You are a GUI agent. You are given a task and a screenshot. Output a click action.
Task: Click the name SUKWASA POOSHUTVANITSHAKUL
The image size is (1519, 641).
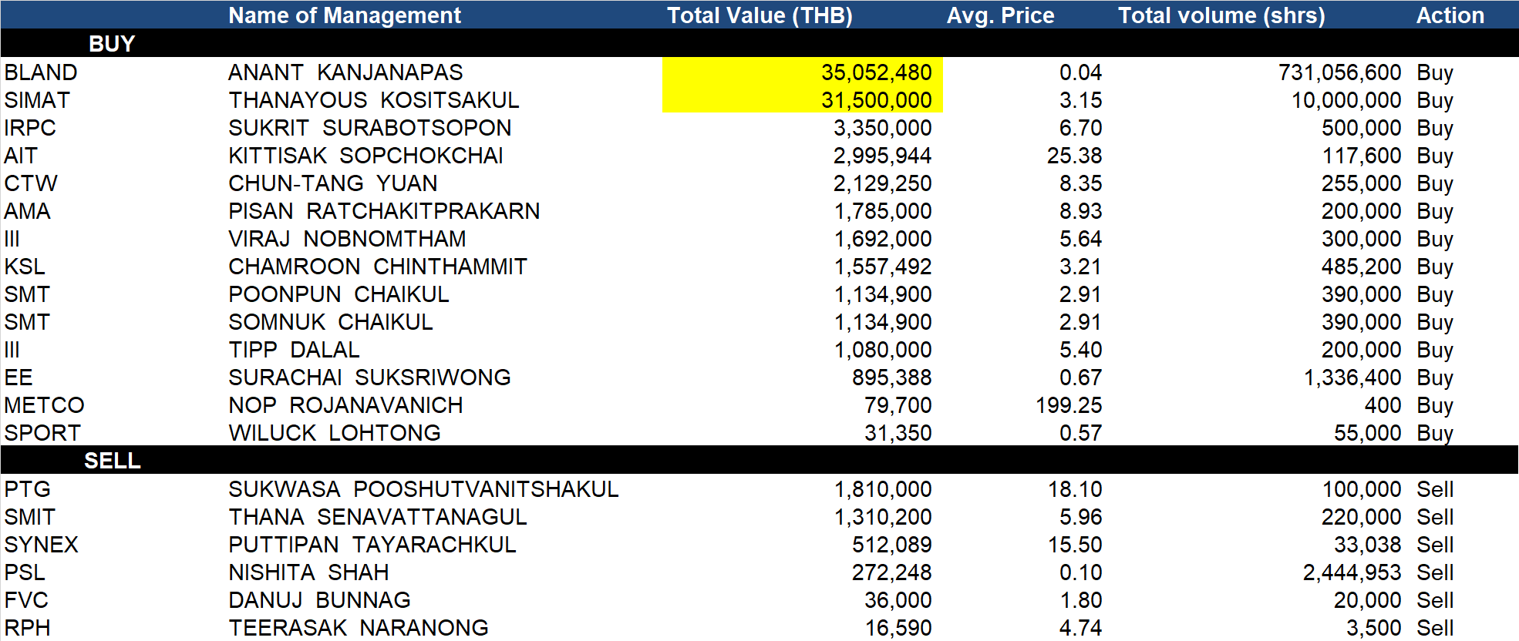423,489
